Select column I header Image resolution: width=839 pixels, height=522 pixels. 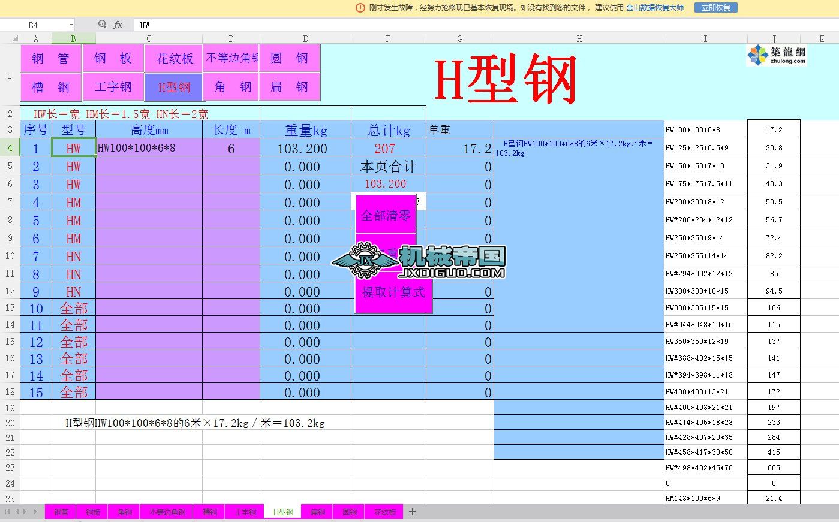click(705, 39)
